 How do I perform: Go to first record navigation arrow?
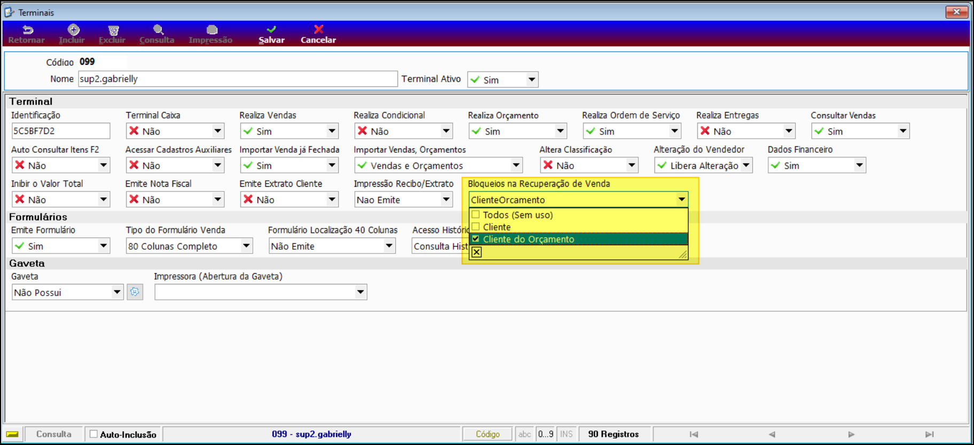tap(694, 434)
